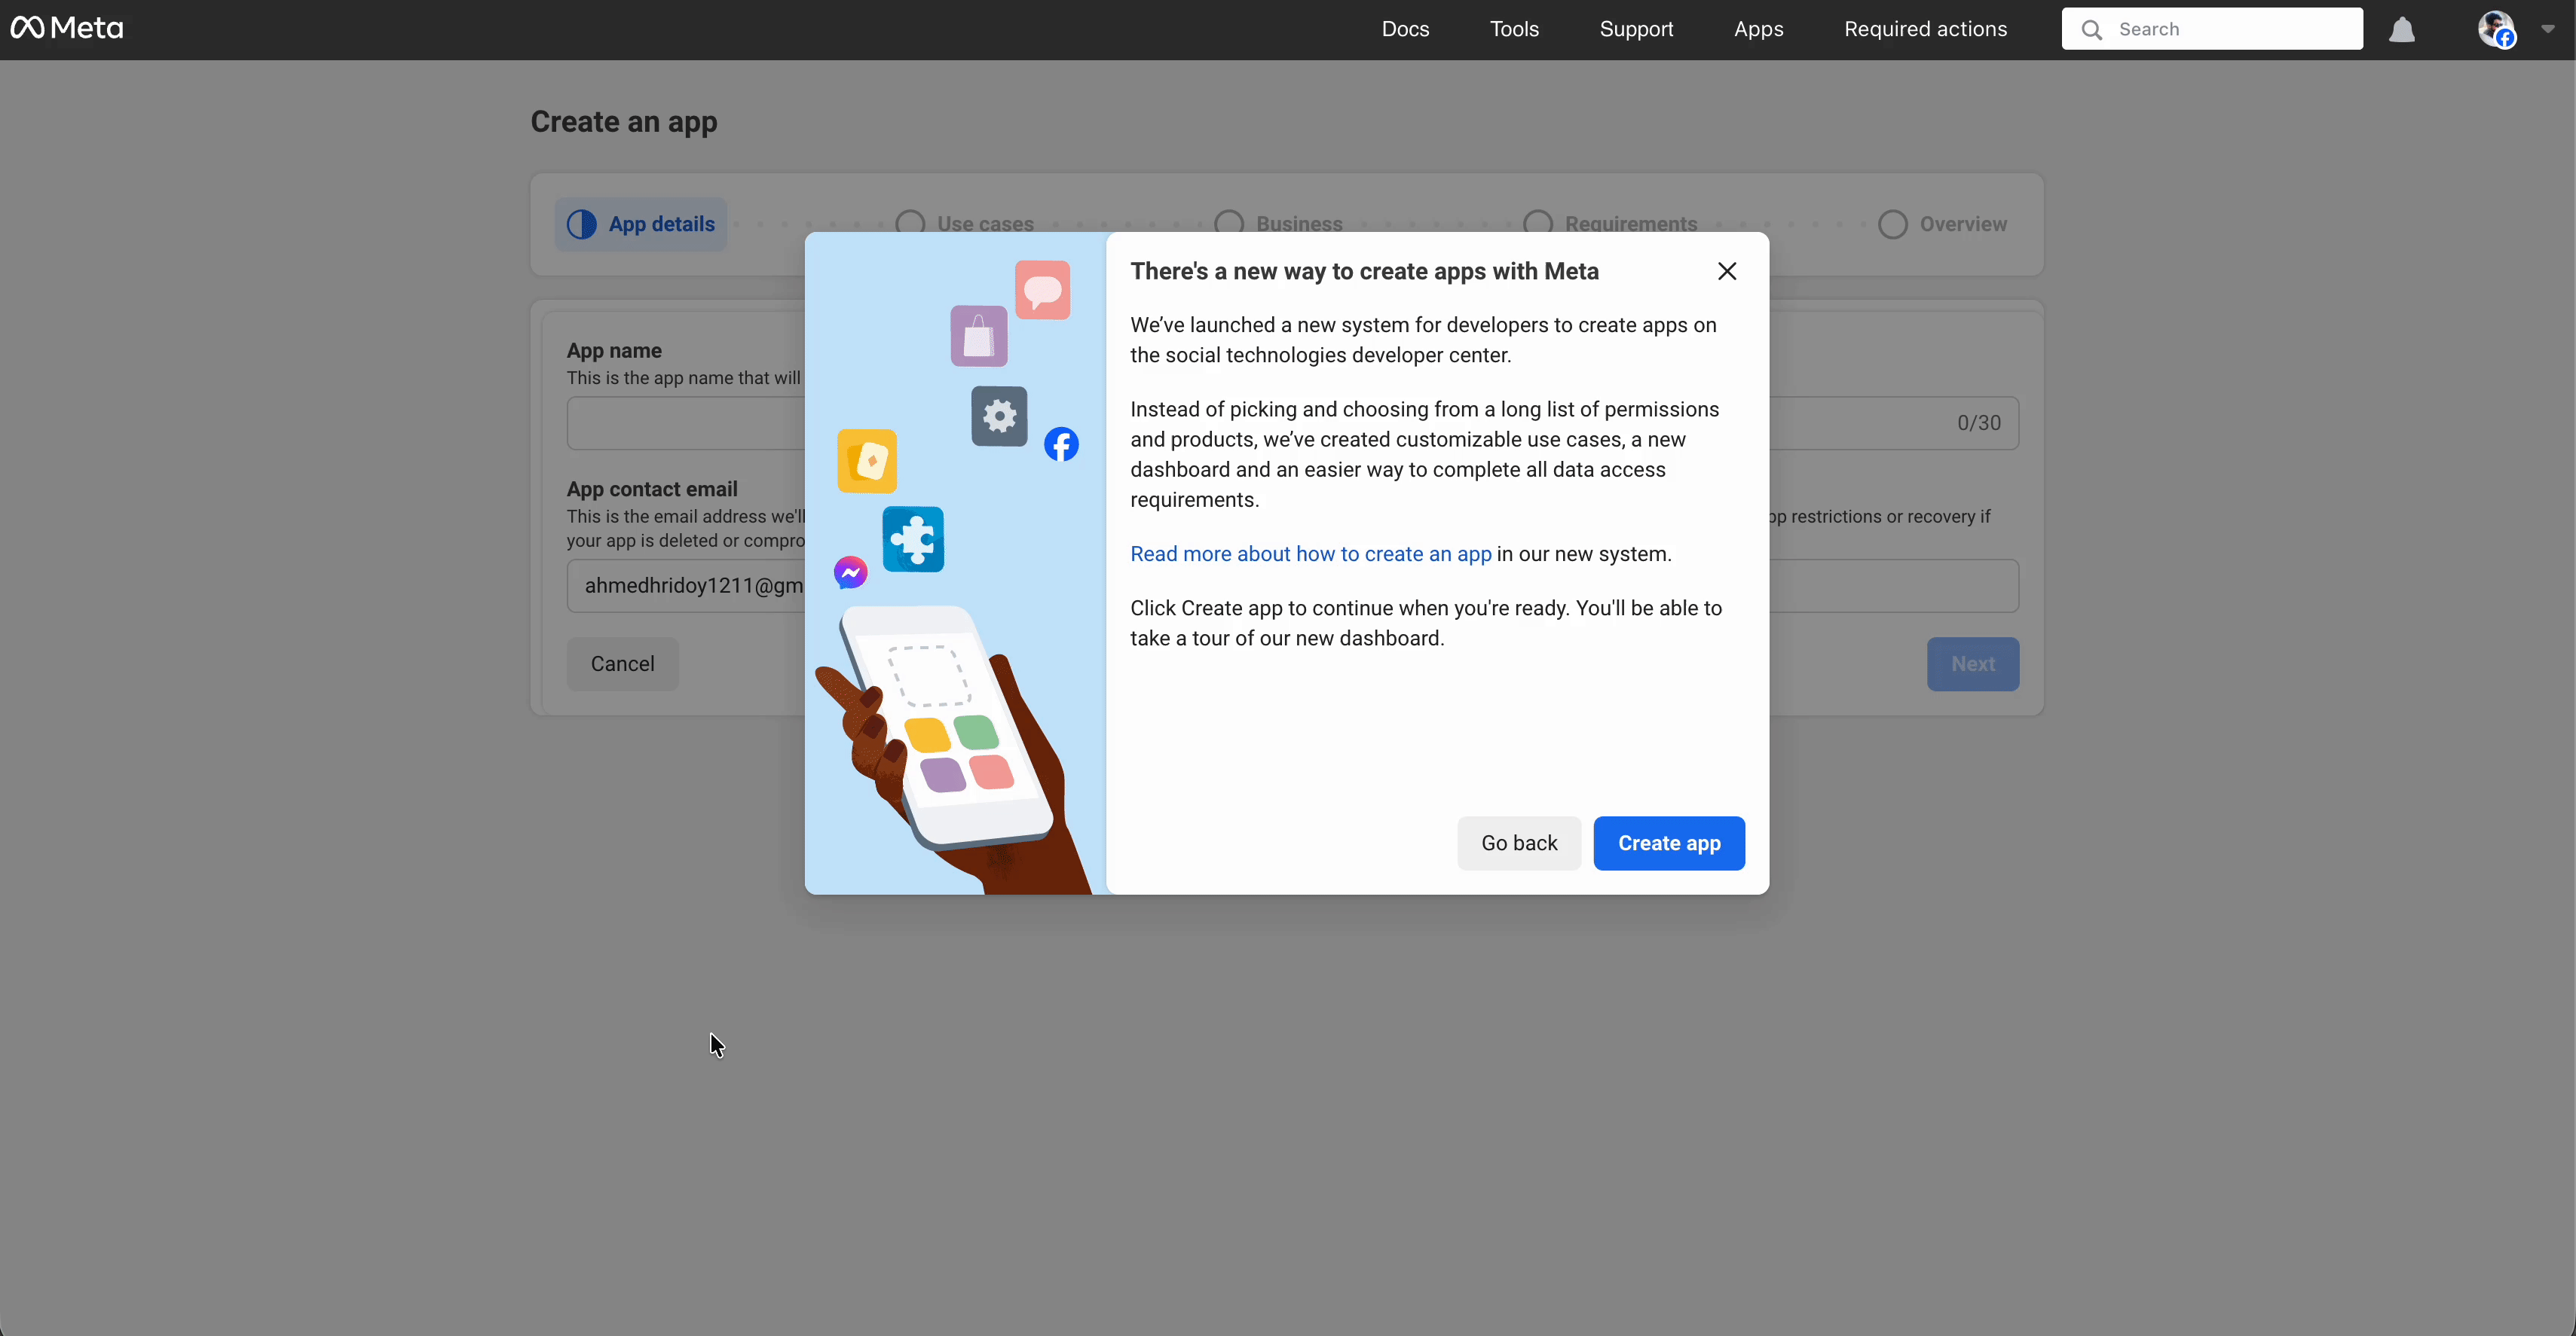Select the App details step indicator
This screenshot has height=1336, width=2576.
(x=641, y=225)
